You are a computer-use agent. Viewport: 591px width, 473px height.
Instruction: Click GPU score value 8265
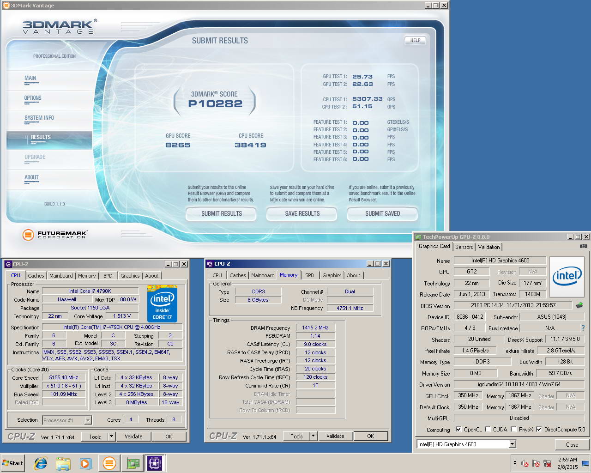(x=178, y=145)
